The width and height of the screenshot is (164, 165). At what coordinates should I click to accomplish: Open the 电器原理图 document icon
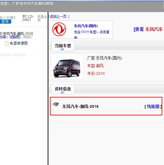tap(7, 43)
